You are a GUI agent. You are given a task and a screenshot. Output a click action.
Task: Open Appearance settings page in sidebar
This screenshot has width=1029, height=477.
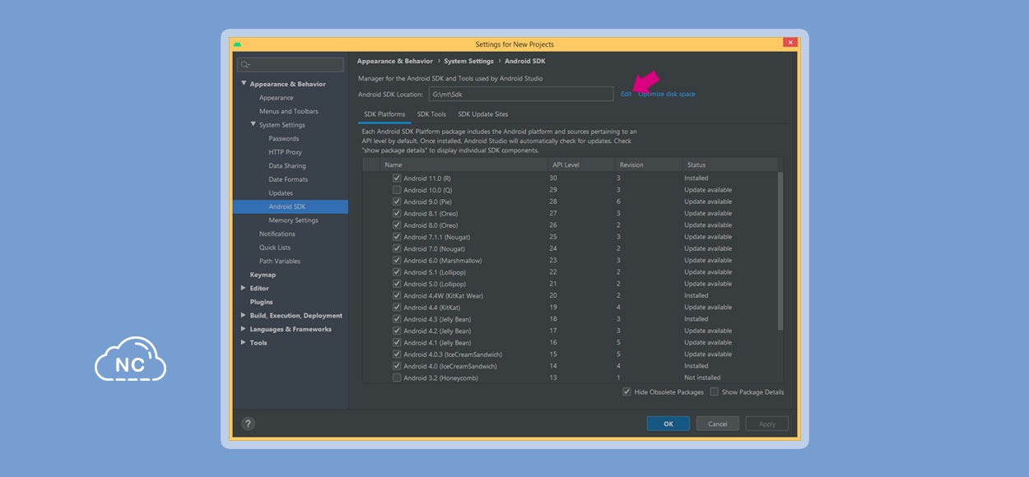(x=276, y=98)
